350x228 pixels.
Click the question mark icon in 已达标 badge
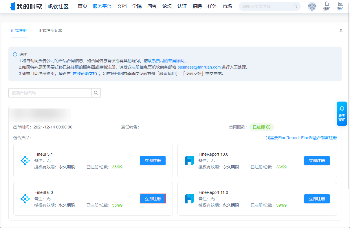click(268, 127)
